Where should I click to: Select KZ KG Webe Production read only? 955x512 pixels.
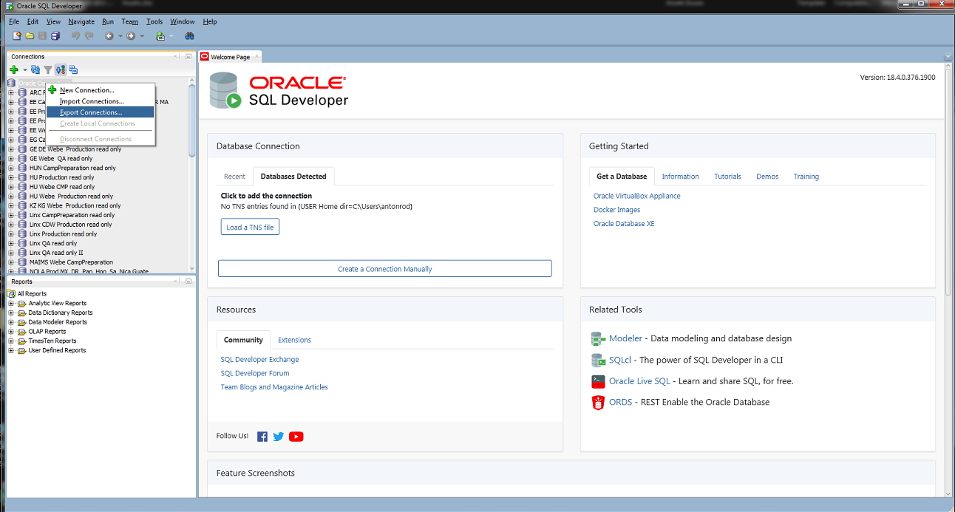coord(75,206)
